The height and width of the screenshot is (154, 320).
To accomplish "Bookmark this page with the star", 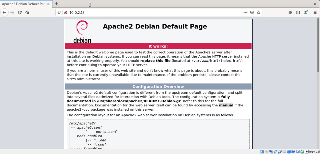I will coord(258,13).
